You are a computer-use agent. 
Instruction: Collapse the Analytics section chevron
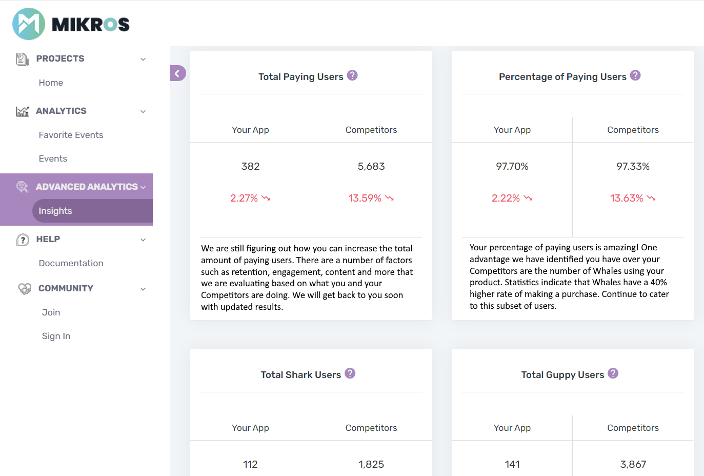tap(143, 111)
